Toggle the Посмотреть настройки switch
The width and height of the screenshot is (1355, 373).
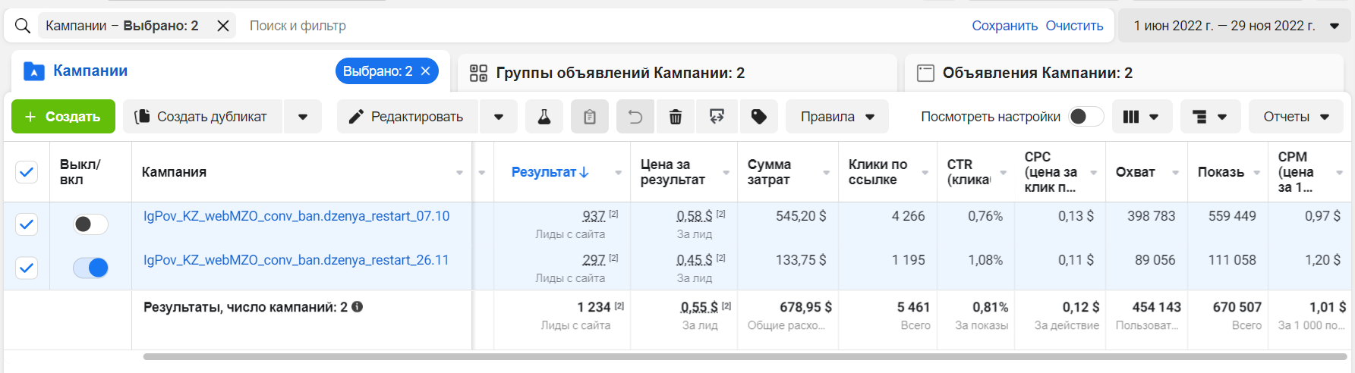(1086, 117)
